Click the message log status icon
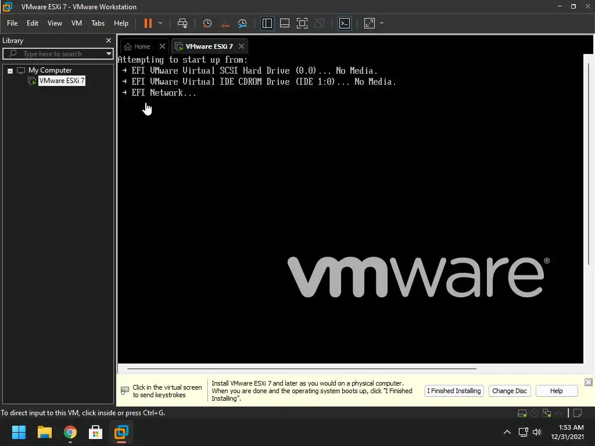Image resolution: width=595 pixels, height=446 pixels. pos(578,413)
